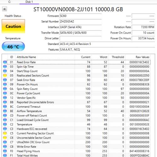Click the Power On Count value 10 count
The width and height of the screenshot is (157, 157).
click(143, 33)
